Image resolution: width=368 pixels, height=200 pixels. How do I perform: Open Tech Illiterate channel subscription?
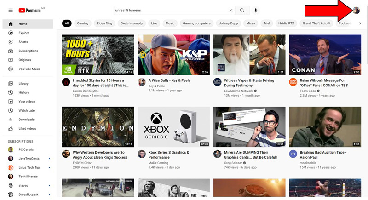tap(28, 176)
